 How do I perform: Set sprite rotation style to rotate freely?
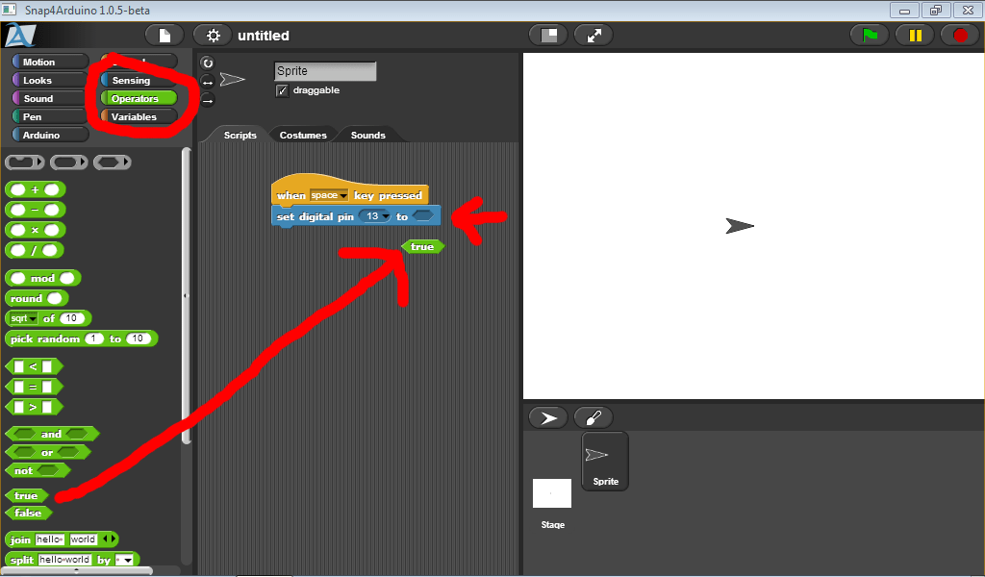click(208, 63)
